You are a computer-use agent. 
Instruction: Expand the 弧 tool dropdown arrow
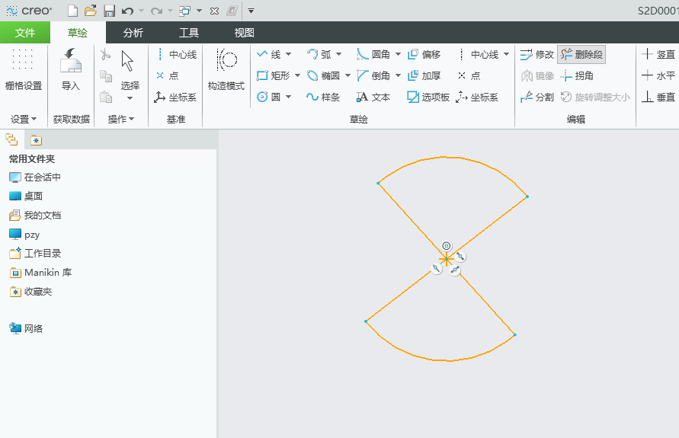pos(338,55)
